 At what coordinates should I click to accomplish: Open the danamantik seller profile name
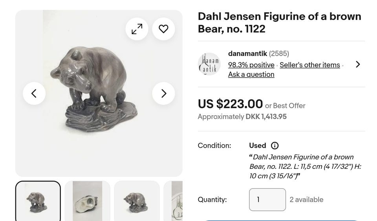(247, 54)
